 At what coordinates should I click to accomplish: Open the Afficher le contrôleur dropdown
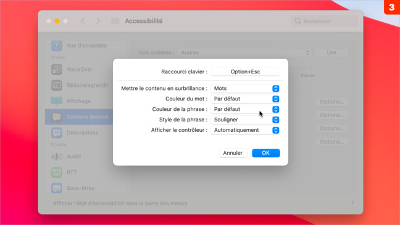(x=245, y=130)
